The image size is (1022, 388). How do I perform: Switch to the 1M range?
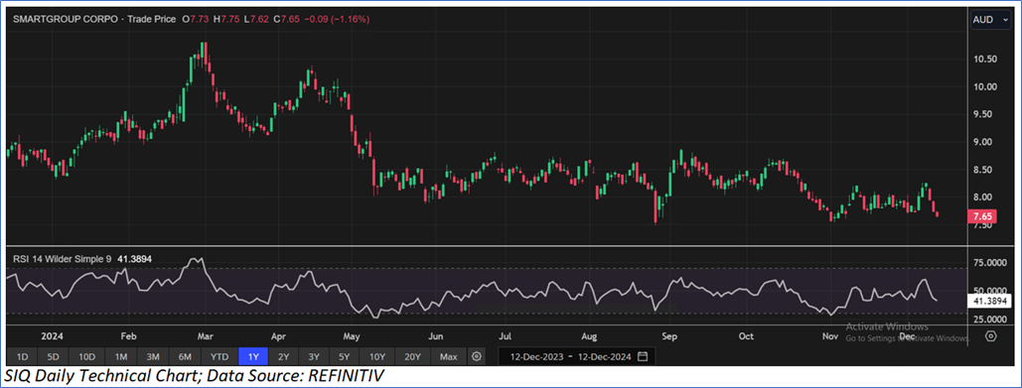click(120, 357)
